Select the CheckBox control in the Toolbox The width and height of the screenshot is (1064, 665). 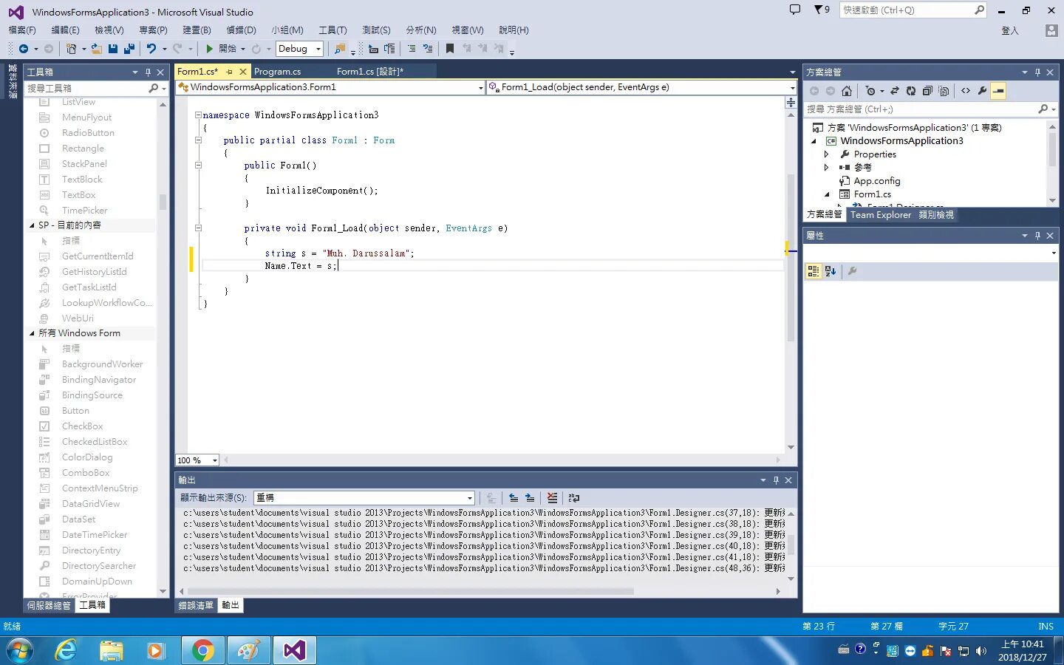tap(82, 426)
